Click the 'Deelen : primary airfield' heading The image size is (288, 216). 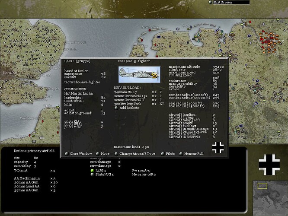point(34,151)
